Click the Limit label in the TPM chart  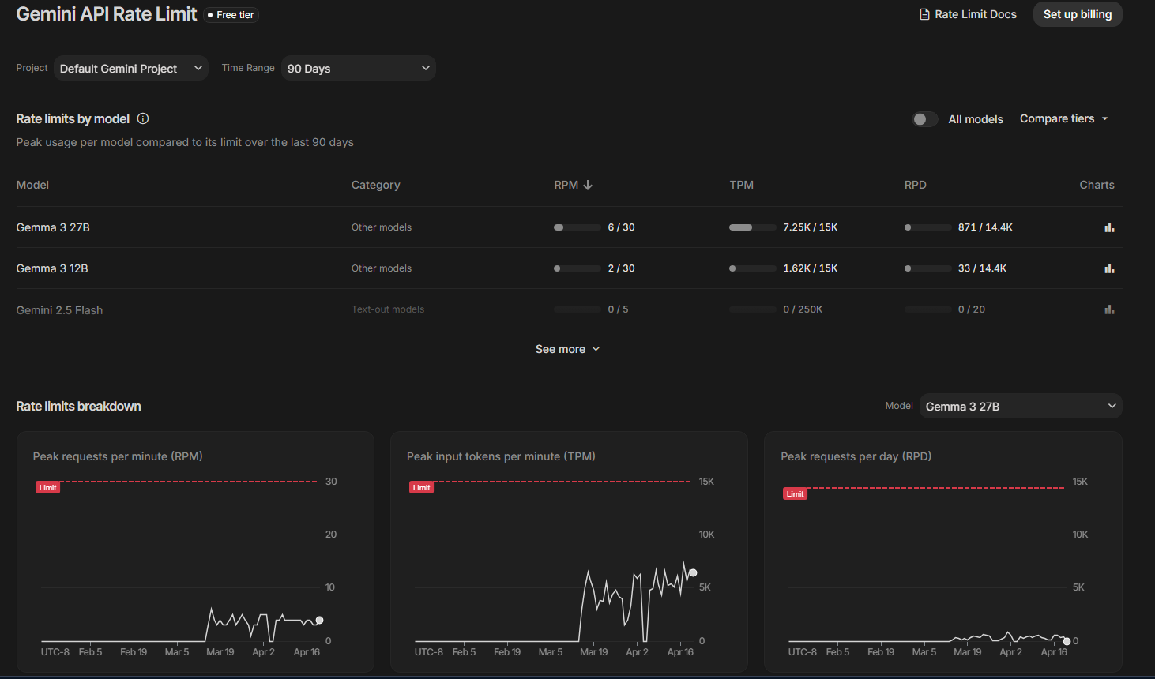pos(421,488)
